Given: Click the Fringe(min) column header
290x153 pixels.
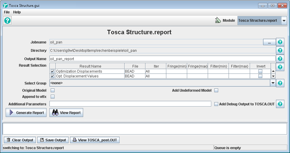Looking at the screenshot, I should 177,66.
